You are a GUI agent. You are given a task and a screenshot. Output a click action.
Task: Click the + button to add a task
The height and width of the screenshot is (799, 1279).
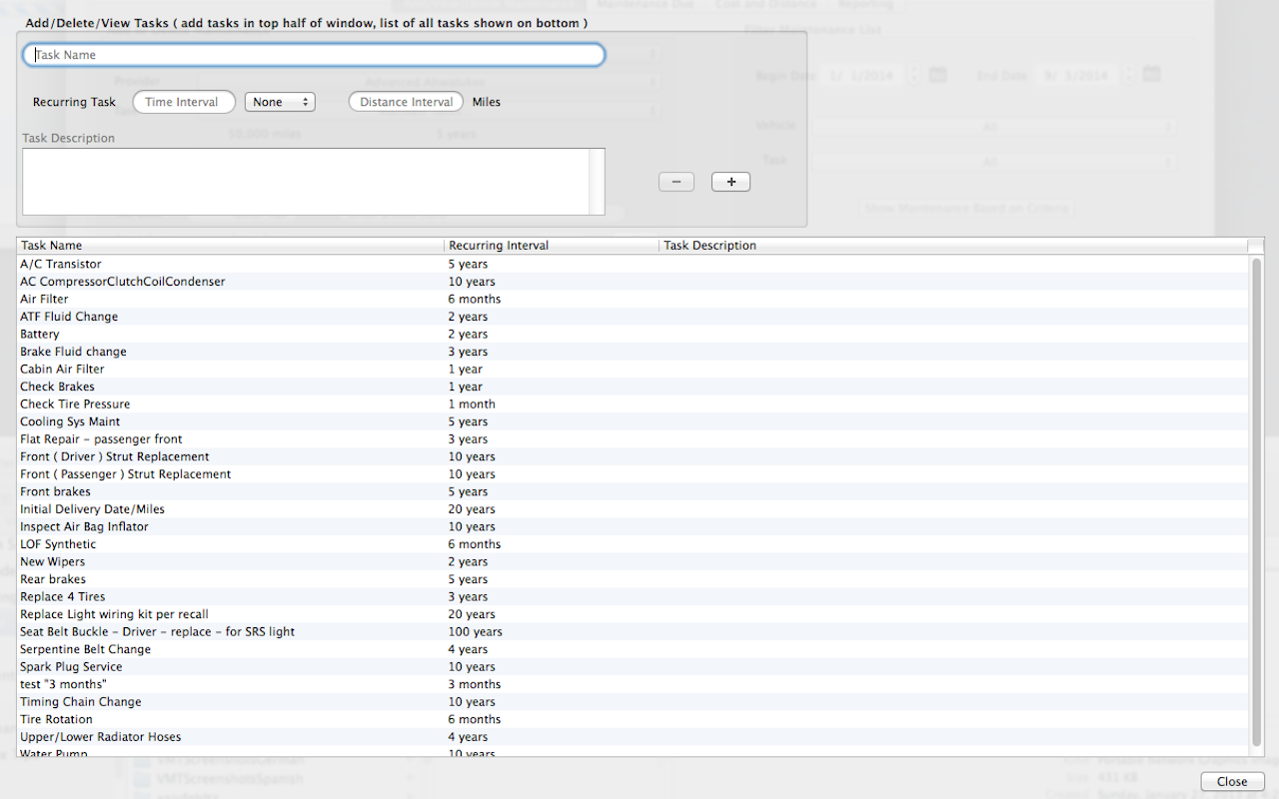click(x=730, y=181)
